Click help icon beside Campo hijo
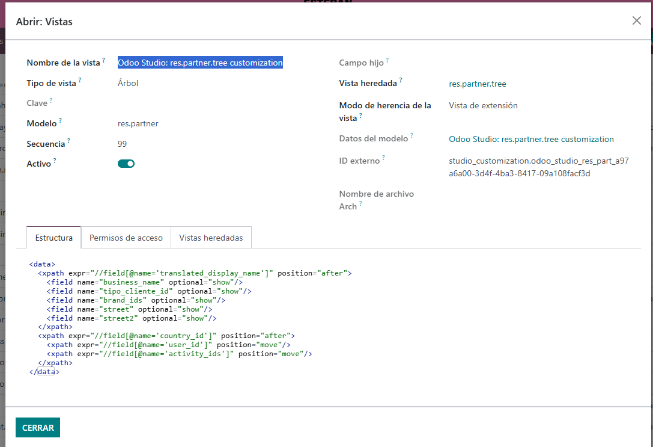653x447 pixels. coord(387,60)
